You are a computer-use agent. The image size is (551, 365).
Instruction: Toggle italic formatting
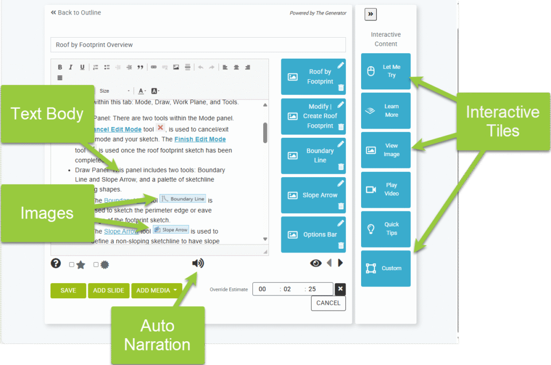click(x=70, y=67)
